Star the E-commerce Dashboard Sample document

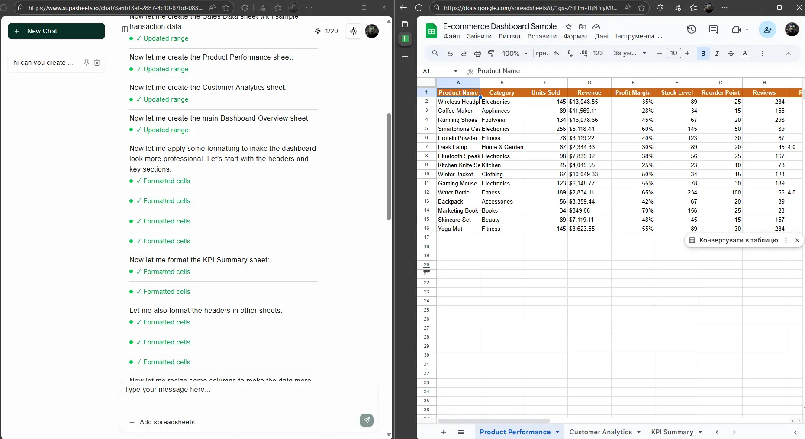(x=569, y=27)
